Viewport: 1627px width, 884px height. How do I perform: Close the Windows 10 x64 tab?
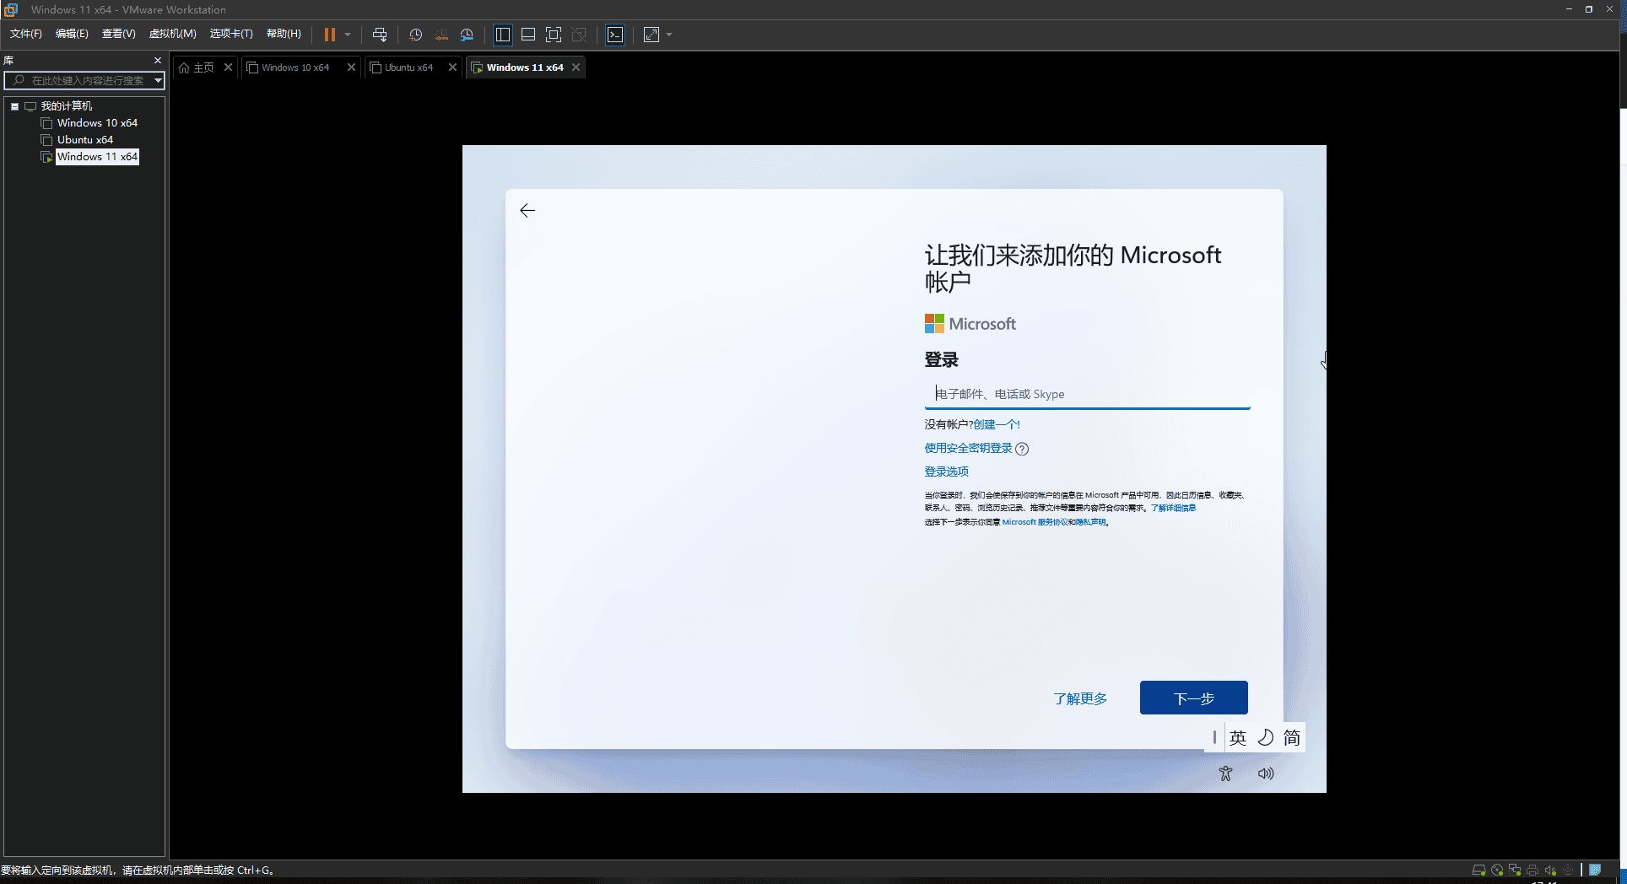(351, 67)
